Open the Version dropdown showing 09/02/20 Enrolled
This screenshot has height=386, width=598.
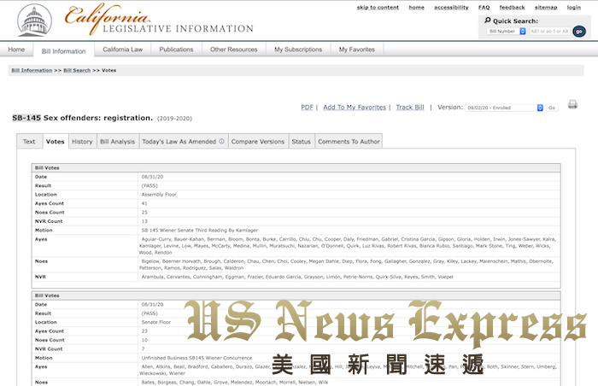pyautogui.click(x=504, y=108)
